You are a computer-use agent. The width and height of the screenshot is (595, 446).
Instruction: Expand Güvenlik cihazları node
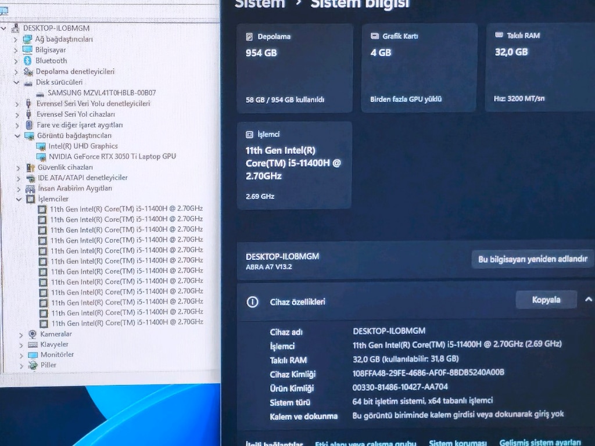(x=18, y=167)
